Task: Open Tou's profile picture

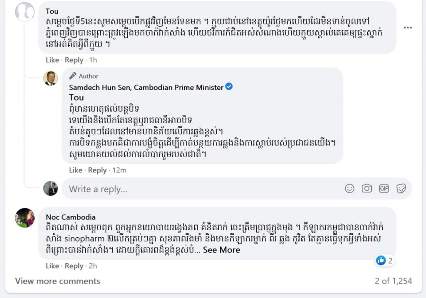Action: coord(25,12)
